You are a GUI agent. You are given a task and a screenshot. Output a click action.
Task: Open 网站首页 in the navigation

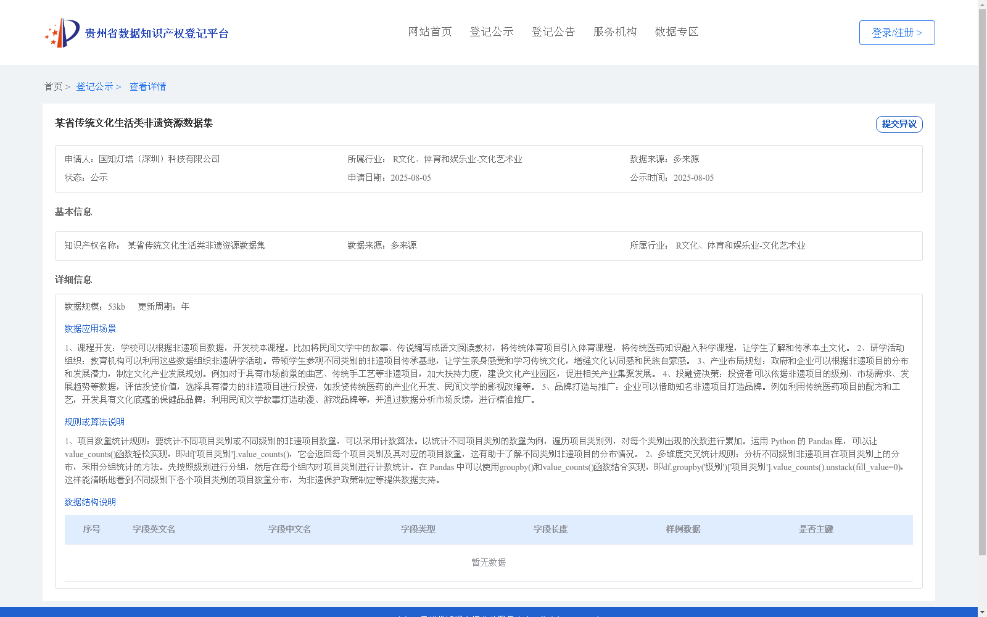(x=430, y=31)
